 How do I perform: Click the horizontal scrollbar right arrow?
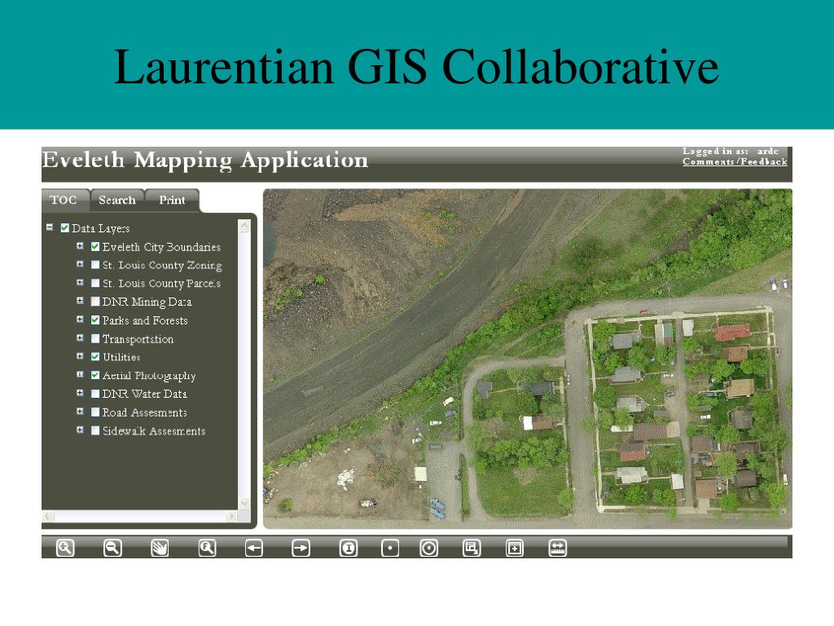pyautogui.click(x=230, y=516)
